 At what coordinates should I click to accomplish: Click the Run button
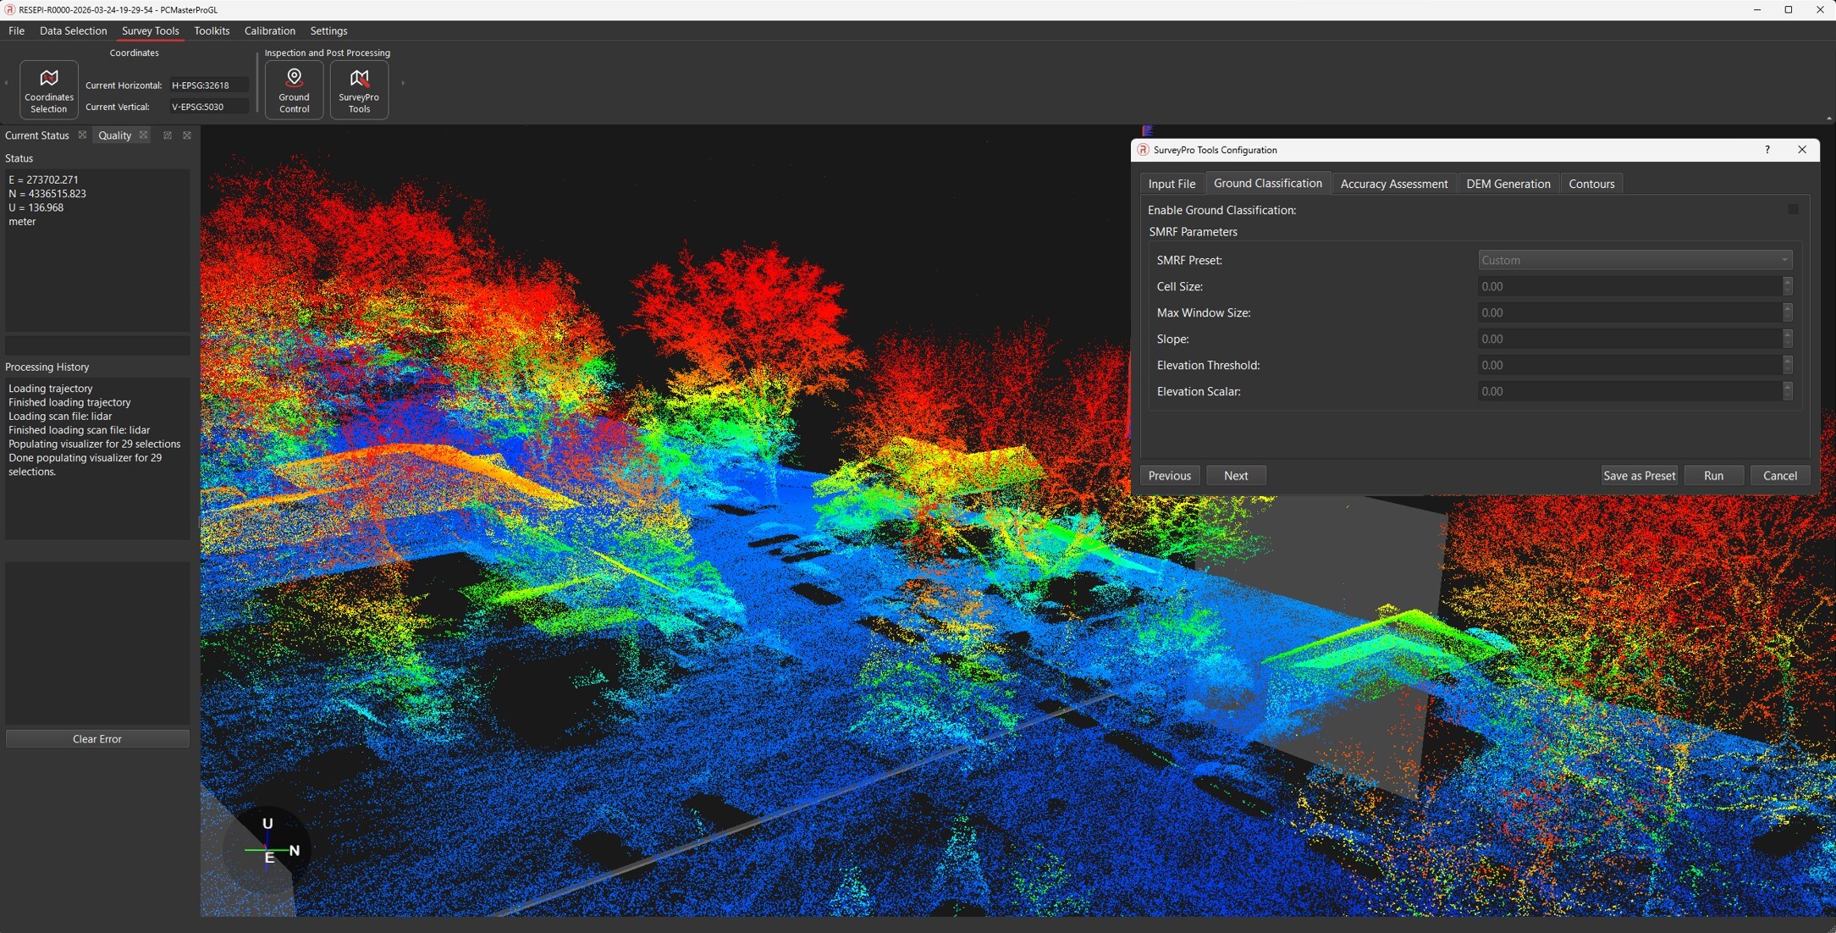[1712, 476]
